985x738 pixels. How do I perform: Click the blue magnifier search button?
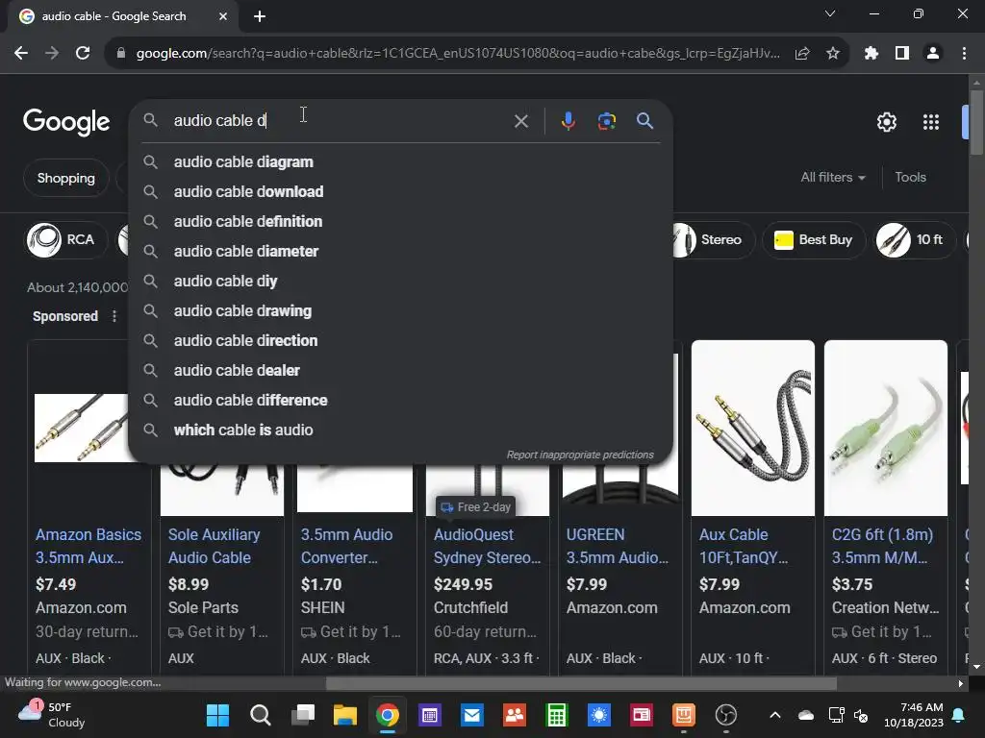pos(644,120)
